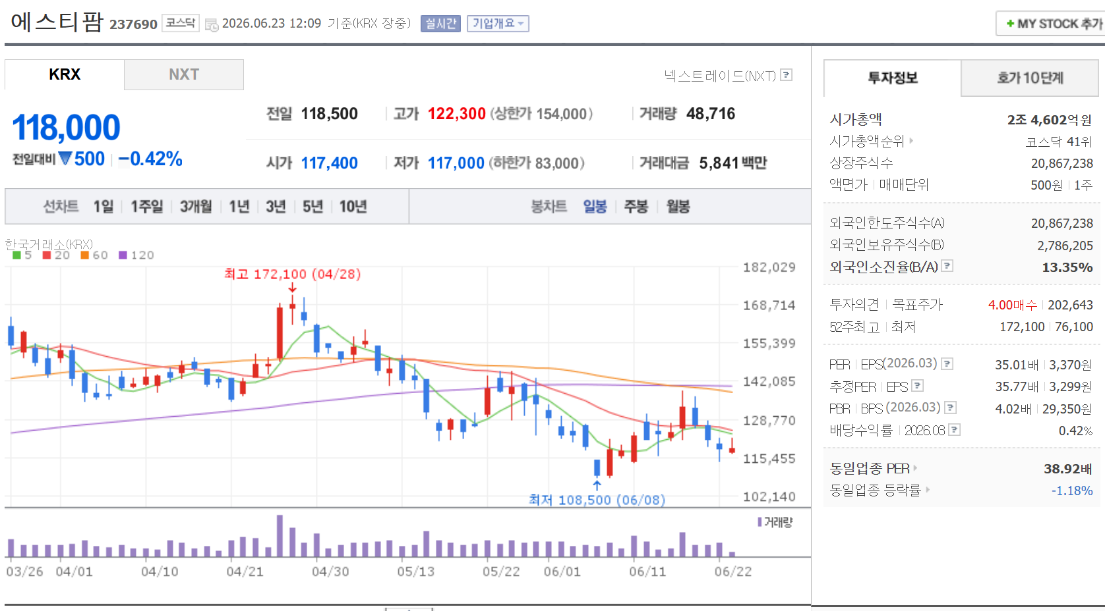Open the 동일업종 등락률 link

(x=875, y=490)
